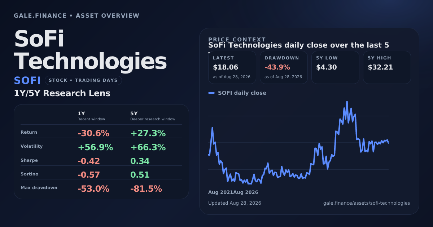
Task: Open the Latest $18.06 price card
Action: (x=232, y=67)
